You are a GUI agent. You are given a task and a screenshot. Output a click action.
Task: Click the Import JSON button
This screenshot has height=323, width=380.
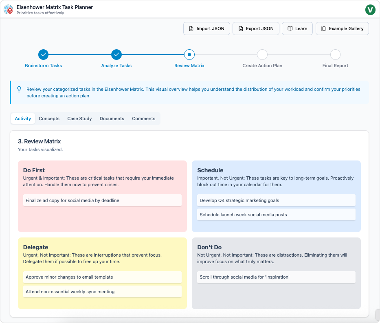[x=206, y=29]
